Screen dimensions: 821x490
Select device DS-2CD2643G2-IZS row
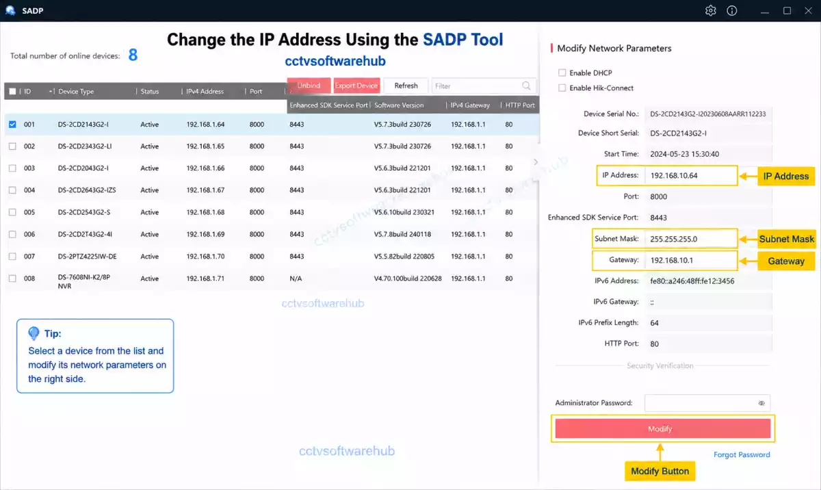click(x=272, y=190)
